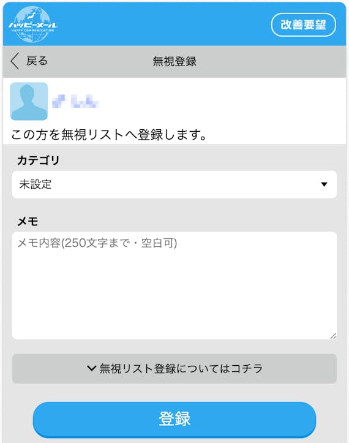Open the 改善要望 feedback button
This screenshot has height=443, width=349.
[304, 25]
